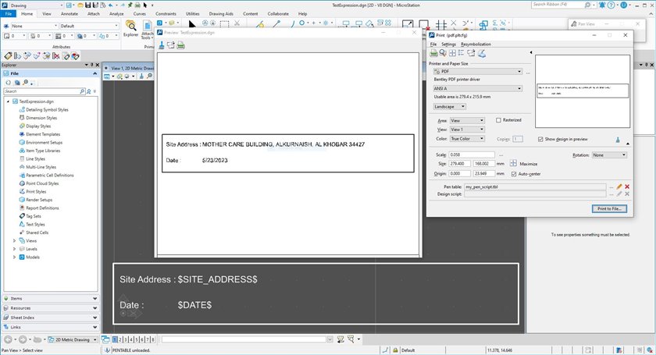
Task: Click the update-from-view brush icon in Preview window
Action: [x=162, y=45]
